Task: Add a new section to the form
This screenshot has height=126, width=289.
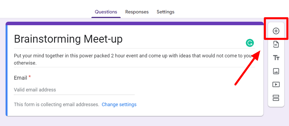Action: (x=276, y=98)
